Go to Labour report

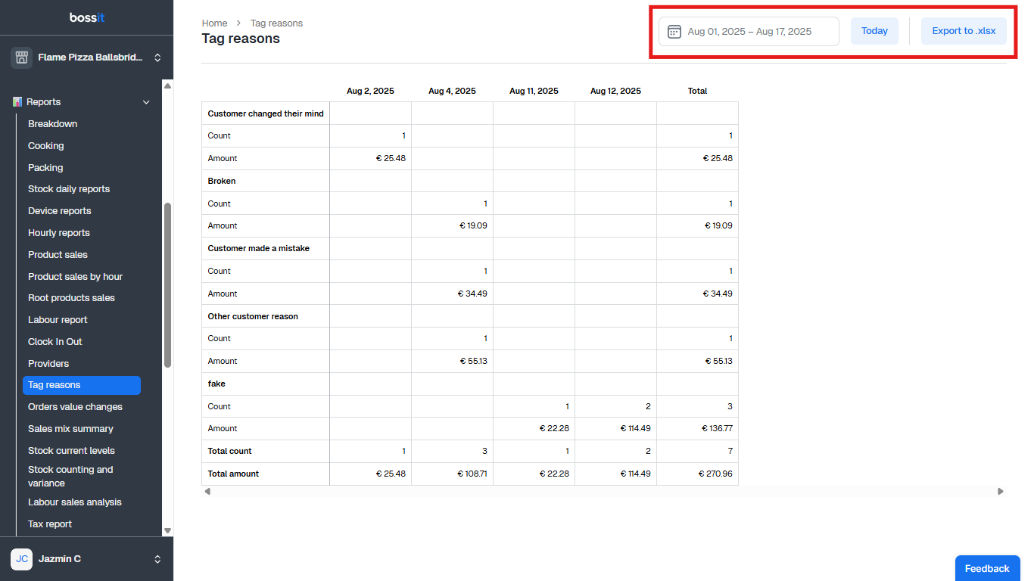(58, 320)
